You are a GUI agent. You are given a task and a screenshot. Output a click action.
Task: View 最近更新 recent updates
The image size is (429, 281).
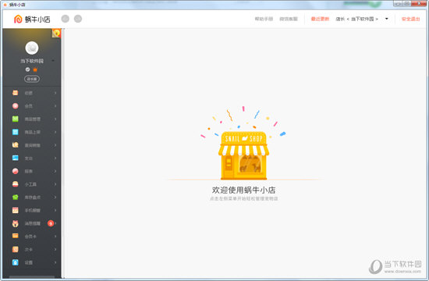tap(320, 19)
